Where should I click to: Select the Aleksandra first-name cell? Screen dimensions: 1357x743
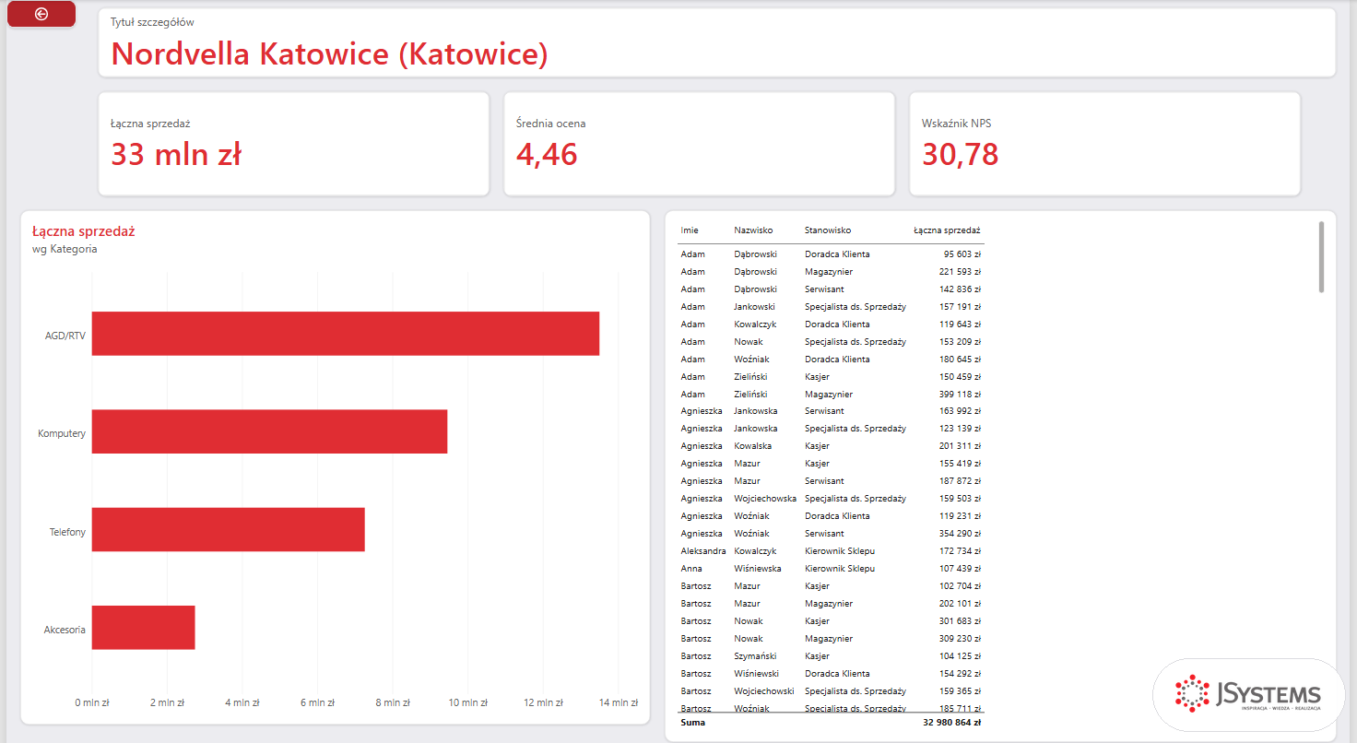[703, 551]
